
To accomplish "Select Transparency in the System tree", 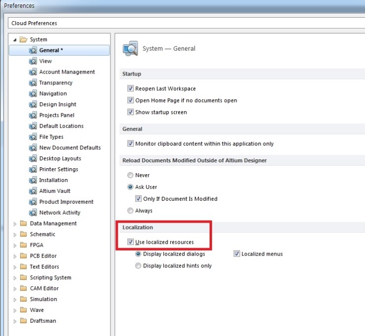I will [x=56, y=83].
